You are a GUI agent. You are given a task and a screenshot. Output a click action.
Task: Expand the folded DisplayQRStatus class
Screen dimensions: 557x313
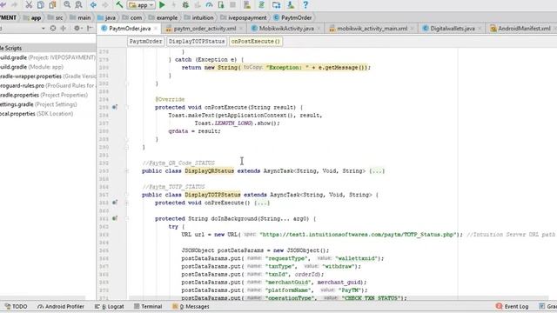coord(127,171)
